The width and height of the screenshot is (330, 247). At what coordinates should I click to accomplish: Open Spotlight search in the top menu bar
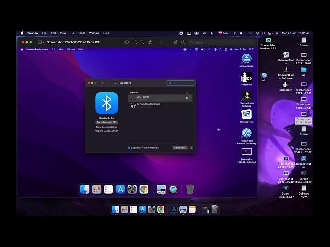pos(263,33)
